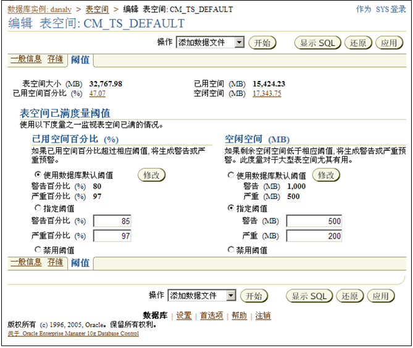Select 使用数据库默认阈值 under 空闲空间
Image resolution: width=413 pixels, height=348 pixels.
tap(231, 175)
